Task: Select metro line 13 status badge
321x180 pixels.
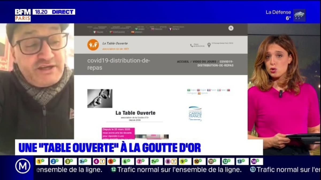Action: 242,161
